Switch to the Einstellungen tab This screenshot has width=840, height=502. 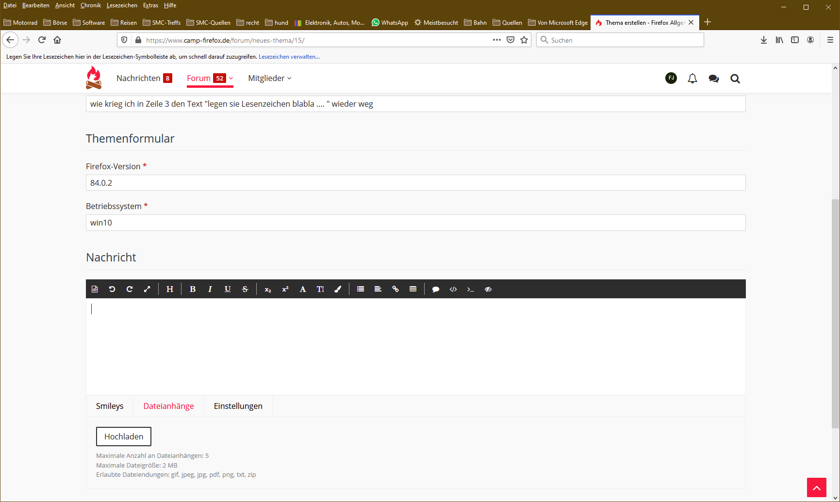[x=238, y=406]
